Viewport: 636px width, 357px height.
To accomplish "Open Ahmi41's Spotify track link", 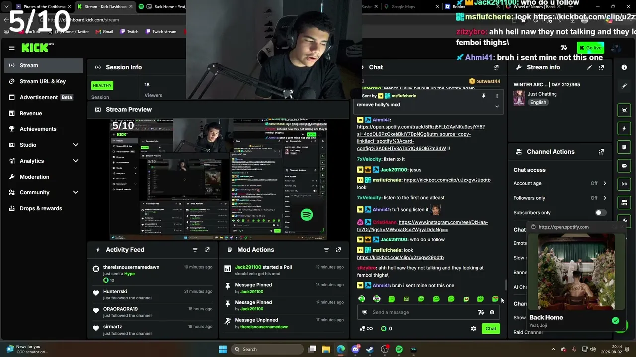I will [x=421, y=138].
